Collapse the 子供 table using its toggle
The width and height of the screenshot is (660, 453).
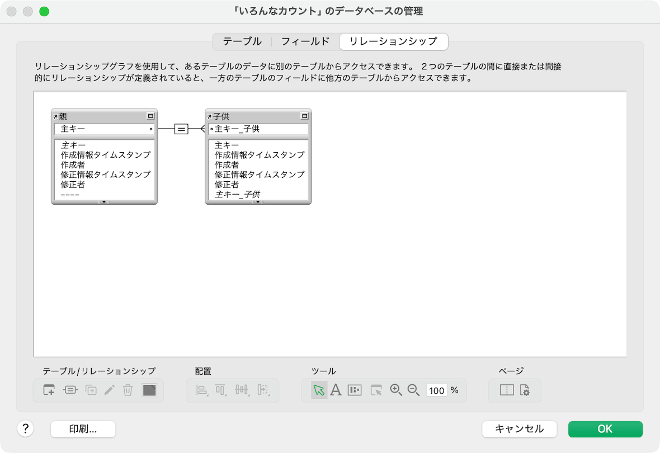(x=304, y=116)
